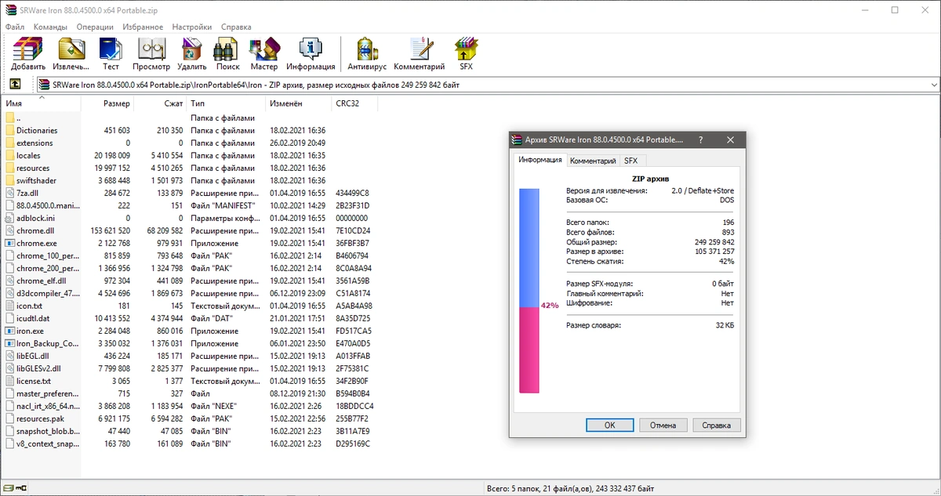Image resolution: width=941 pixels, height=496 pixels.
Task: Click the 42% compression ratio bar
Action: point(529,290)
